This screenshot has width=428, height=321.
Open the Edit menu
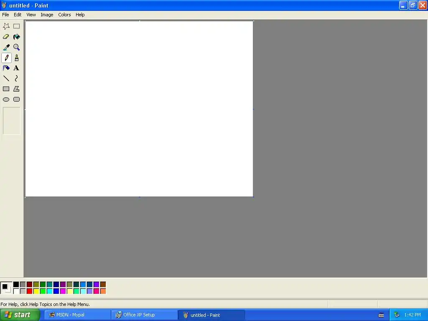18,15
